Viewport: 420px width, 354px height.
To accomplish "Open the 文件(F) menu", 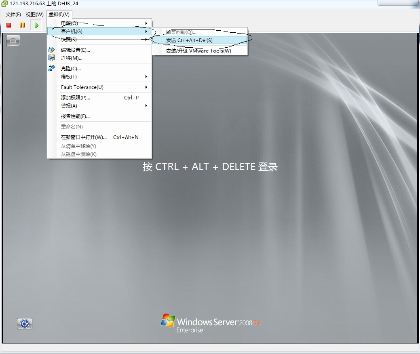I will point(13,15).
